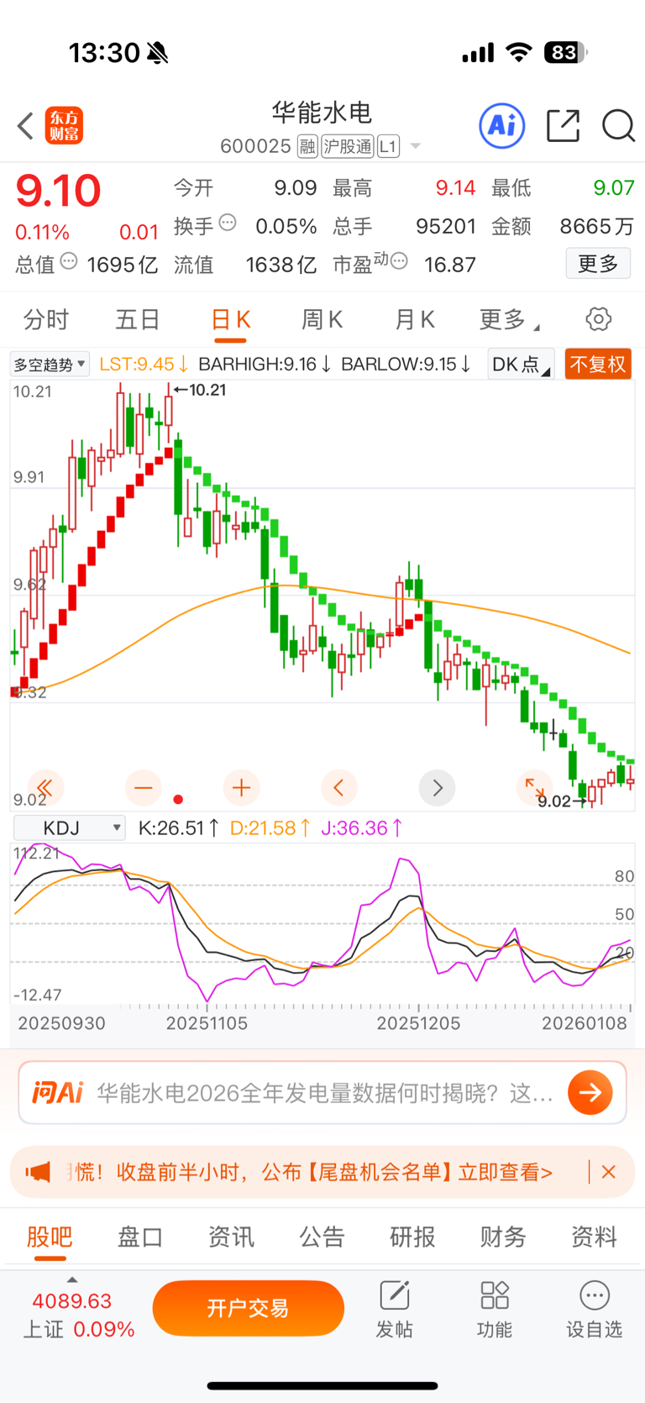Image resolution: width=645 pixels, height=1403 pixels.
Task: Select the 日K chart tab
Action: point(230,319)
